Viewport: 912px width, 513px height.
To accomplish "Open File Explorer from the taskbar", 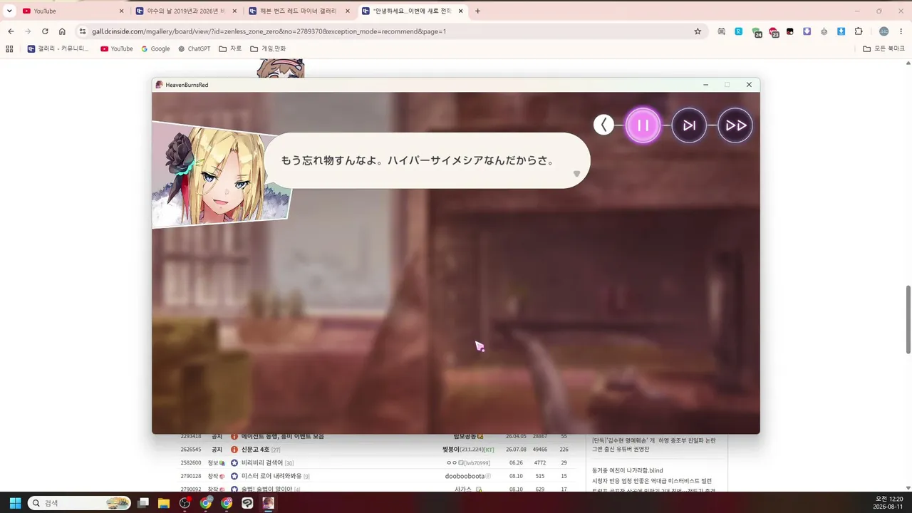I will pyautogui.click(x=164, y=503).
